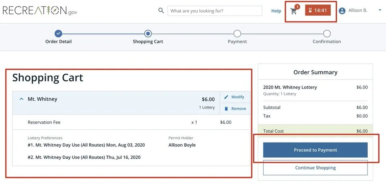This screenshot has height=194, width=386.
Task: Click lottery preference #1 Aug 03, 2020
Action: click(86, 145)
